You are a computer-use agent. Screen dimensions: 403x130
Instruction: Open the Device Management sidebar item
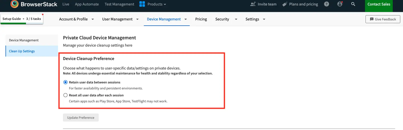[x=24, y=40]
